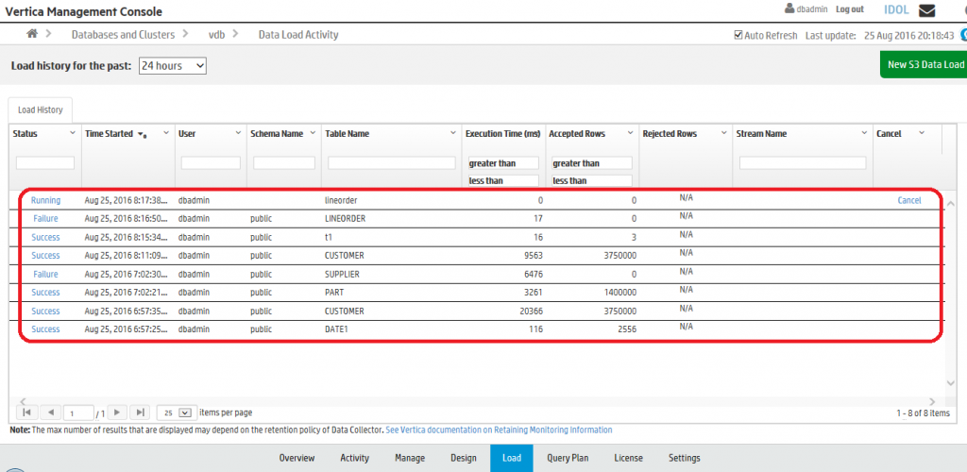The height and width of the screenshot is (472, 967).
Task: Toggle the Auto Refresh checkbox
Action: [x=738, y=35]
